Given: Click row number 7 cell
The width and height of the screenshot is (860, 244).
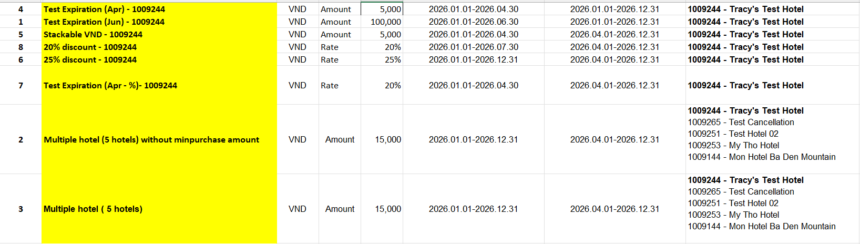Looking at the screenshot, I should pyautogui.click(x=21, y=86).
